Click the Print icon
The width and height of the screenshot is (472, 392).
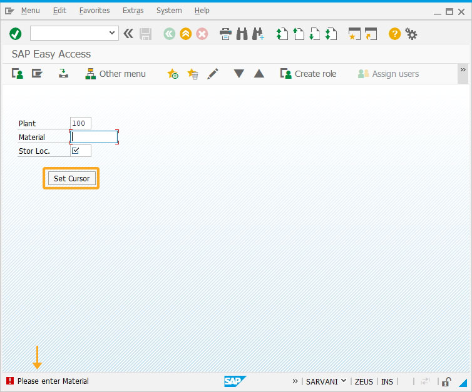[225, 34]
